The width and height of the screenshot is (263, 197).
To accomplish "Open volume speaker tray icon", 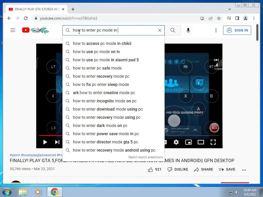I will [237, 192].
